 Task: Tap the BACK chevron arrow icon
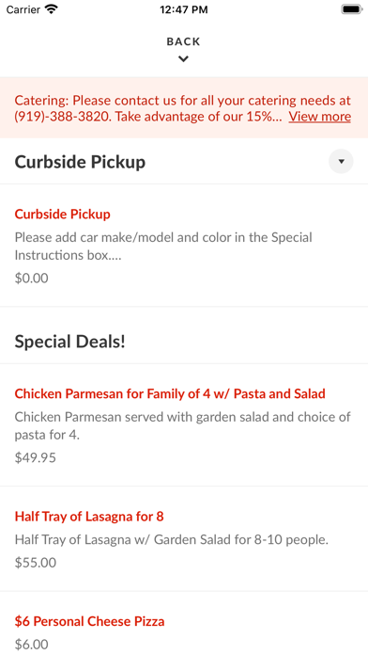point(183,59)
